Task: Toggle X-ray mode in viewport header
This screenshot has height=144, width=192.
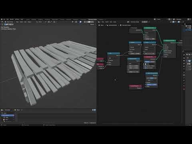Action: [x=85, y=22]
